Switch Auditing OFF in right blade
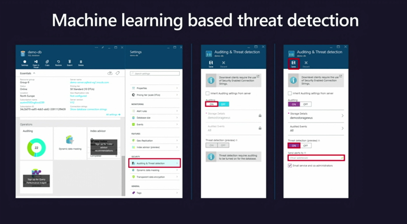Viewport: 407px width, 224px height. tap(306, 104)
